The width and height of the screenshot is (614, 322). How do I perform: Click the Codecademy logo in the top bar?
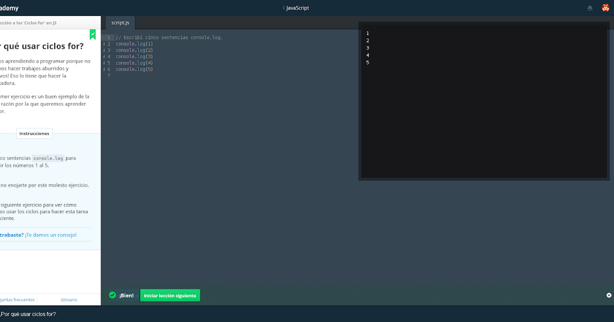(8, 8)
